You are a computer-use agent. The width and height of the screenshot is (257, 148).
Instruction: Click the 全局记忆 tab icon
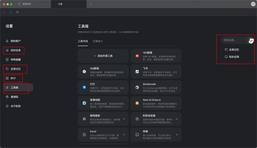tap(19, 4)
